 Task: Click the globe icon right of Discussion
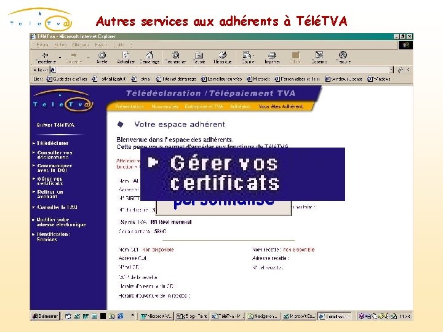(x=343, y=58)
